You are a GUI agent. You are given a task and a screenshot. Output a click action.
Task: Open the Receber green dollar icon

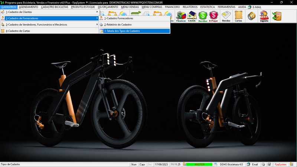coord(203,16)
